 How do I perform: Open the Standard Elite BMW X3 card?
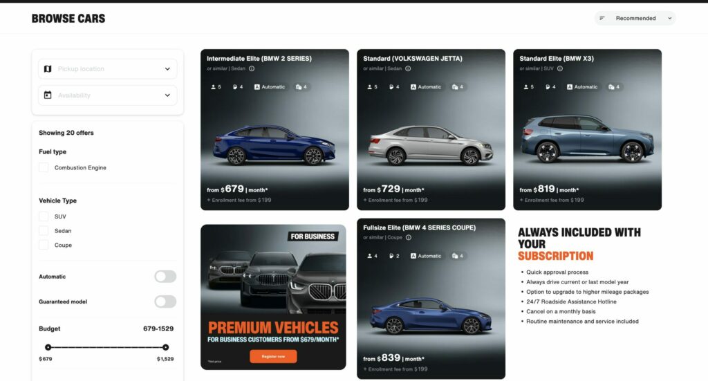[587, 129]
